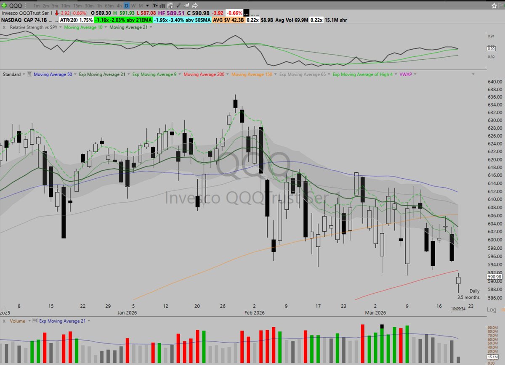This screenshot has width=505, height=365.
Task: Switch to 2m timeframe
Action: (46, 5)
